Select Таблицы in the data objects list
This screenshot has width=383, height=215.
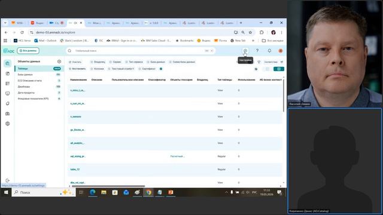(x=39, y=69)
